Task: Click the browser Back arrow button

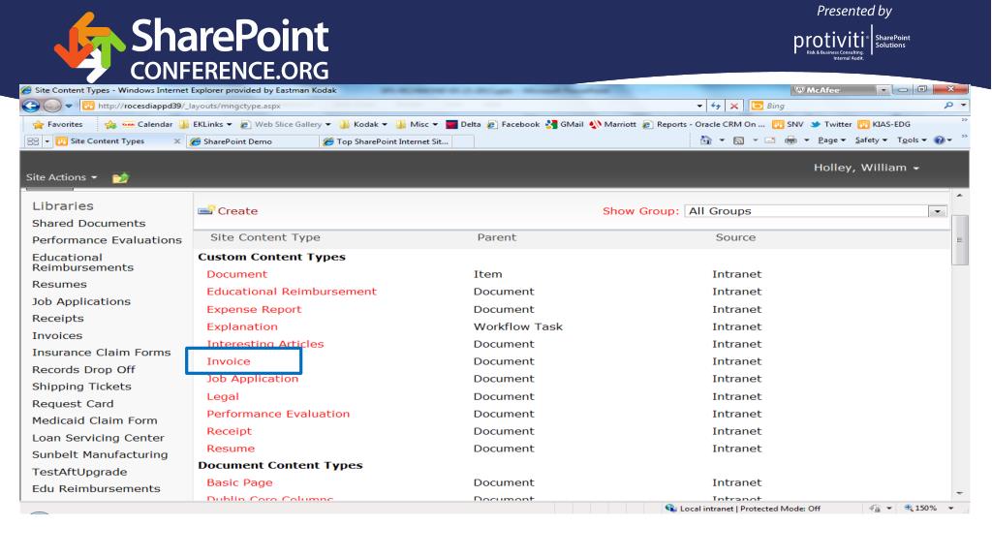Action: pos(30,106)
